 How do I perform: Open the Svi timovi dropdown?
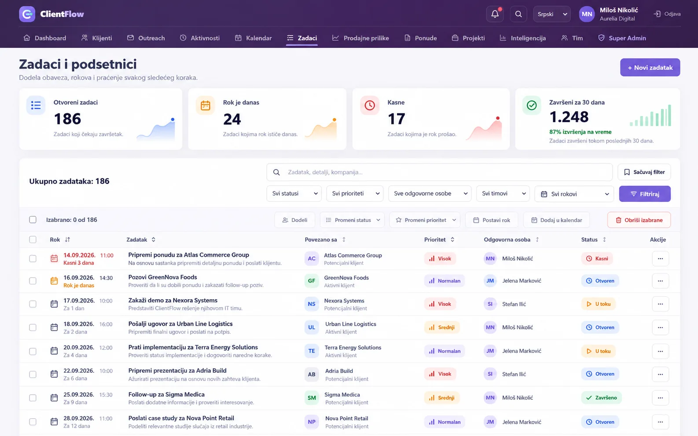pos(503,193)
